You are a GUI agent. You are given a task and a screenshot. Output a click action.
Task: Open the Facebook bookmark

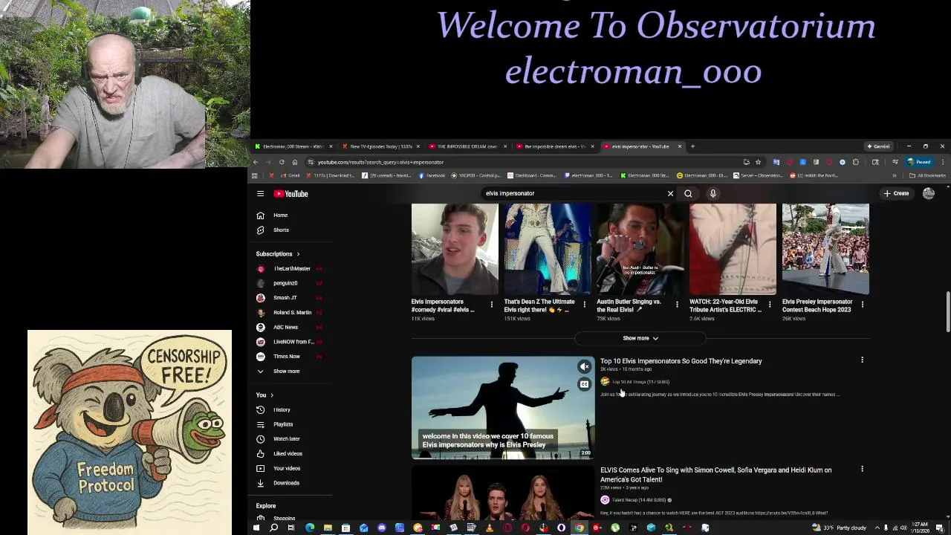tap(432, 175)
